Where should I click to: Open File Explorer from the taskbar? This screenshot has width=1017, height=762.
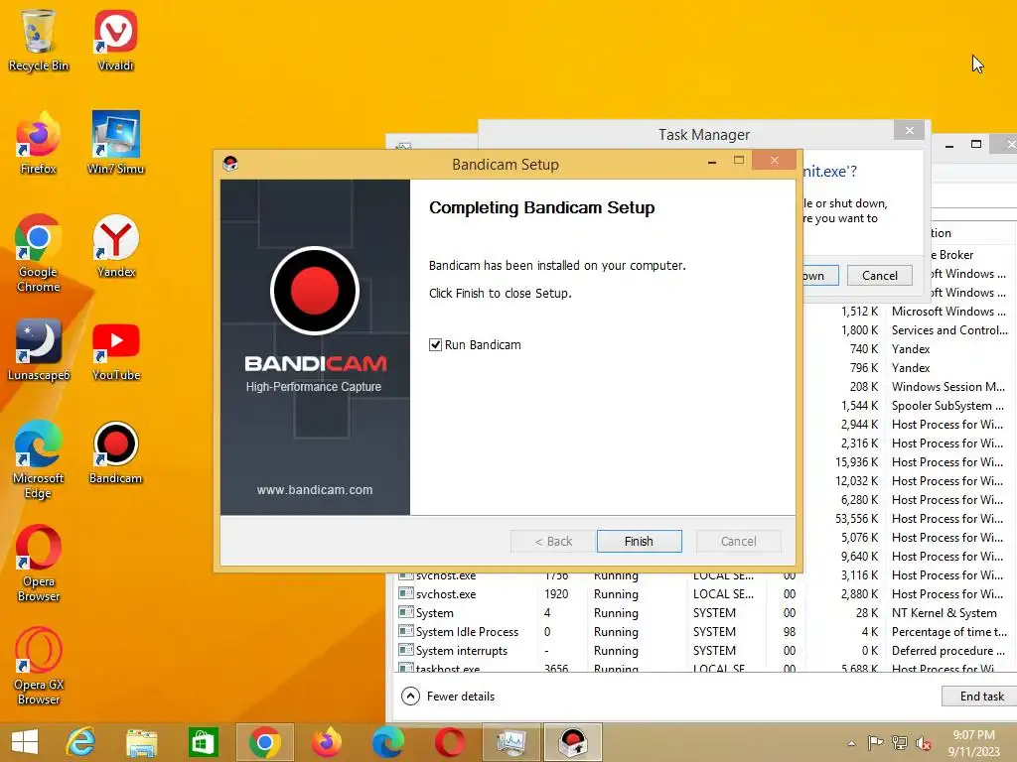click(x=141, y=742)
